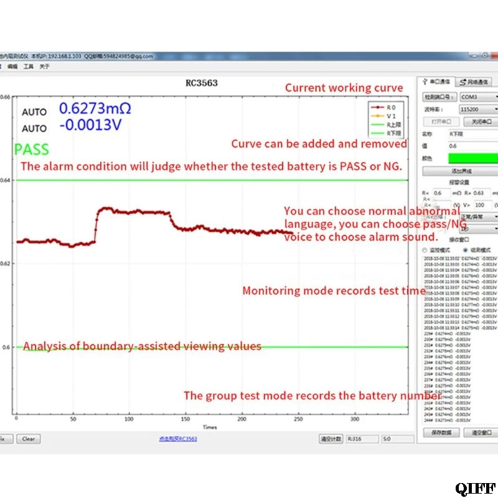Open the 115200 baud rate dropdown
Viewport: 498px width, 498px height.
pyautogui.click(x=479, y=110)
